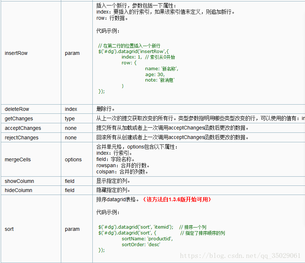
Task: Click code line note: '新消息'
Action: [x=160, y=80]
